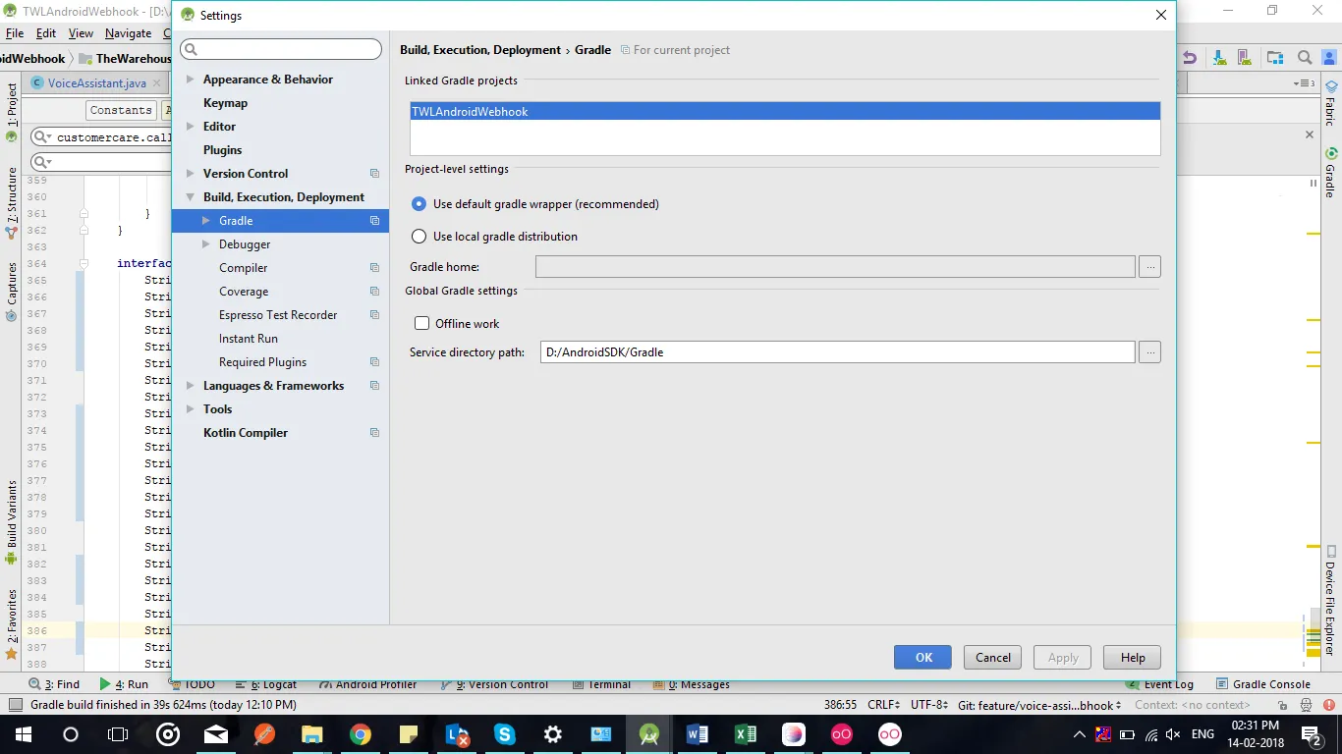Select Plugins in settings tree
This screenshot has width=1342, height=754.
(222, 150)
